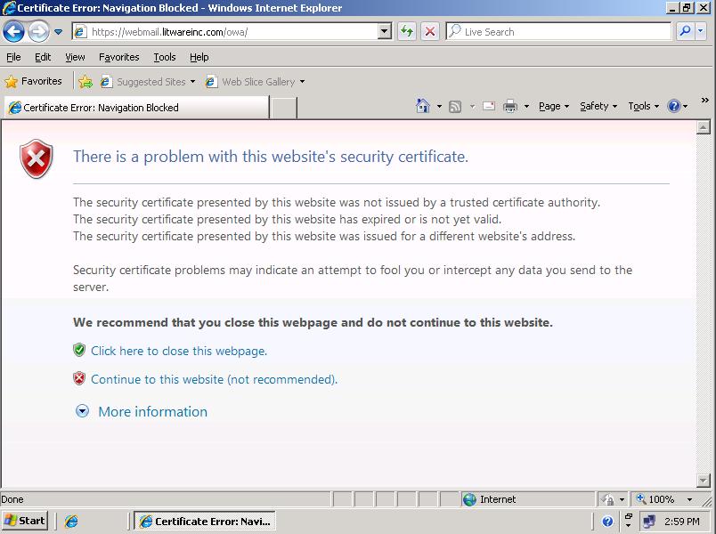This screenshot has height=534, width=716.
Task: Click the Forward arrow navigation button
Action: [38, 31]
